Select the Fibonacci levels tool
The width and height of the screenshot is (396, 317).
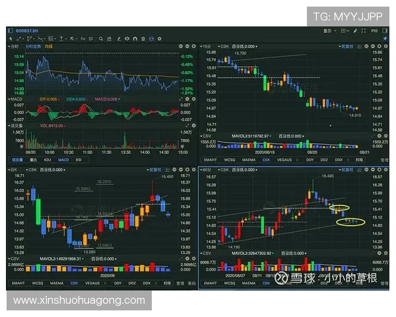[x=51, y=39]
